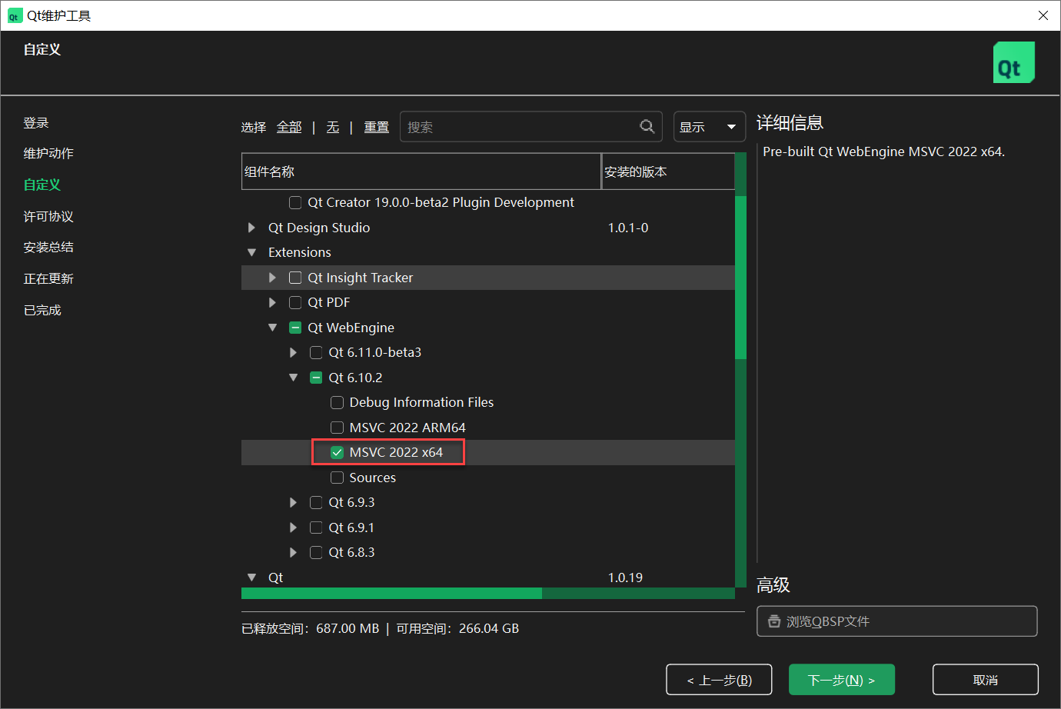Image resolution: width=1061 pixels, height=709 pixels.
Task: Expand the Qt PDF node
Action: point(272,302)
